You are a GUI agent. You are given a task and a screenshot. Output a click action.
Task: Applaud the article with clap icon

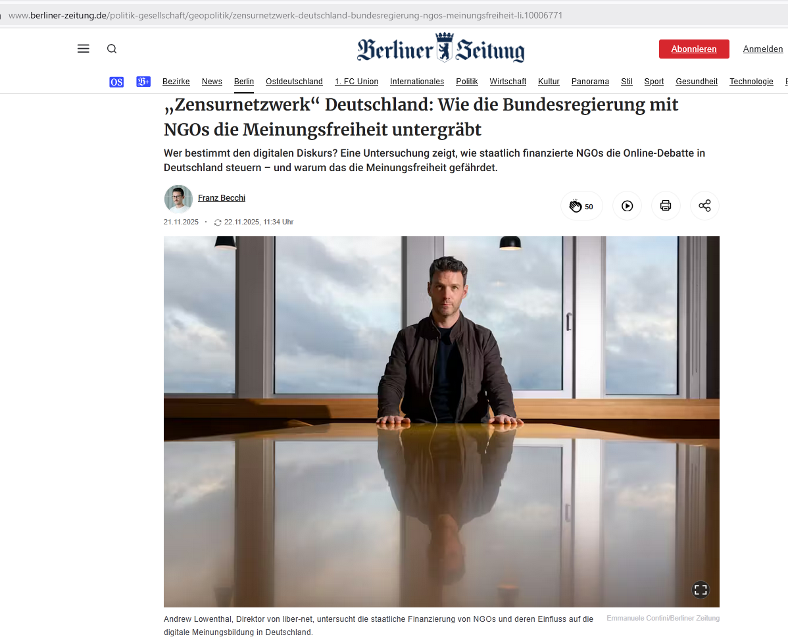pyautogui.click(x=581, y=206)
